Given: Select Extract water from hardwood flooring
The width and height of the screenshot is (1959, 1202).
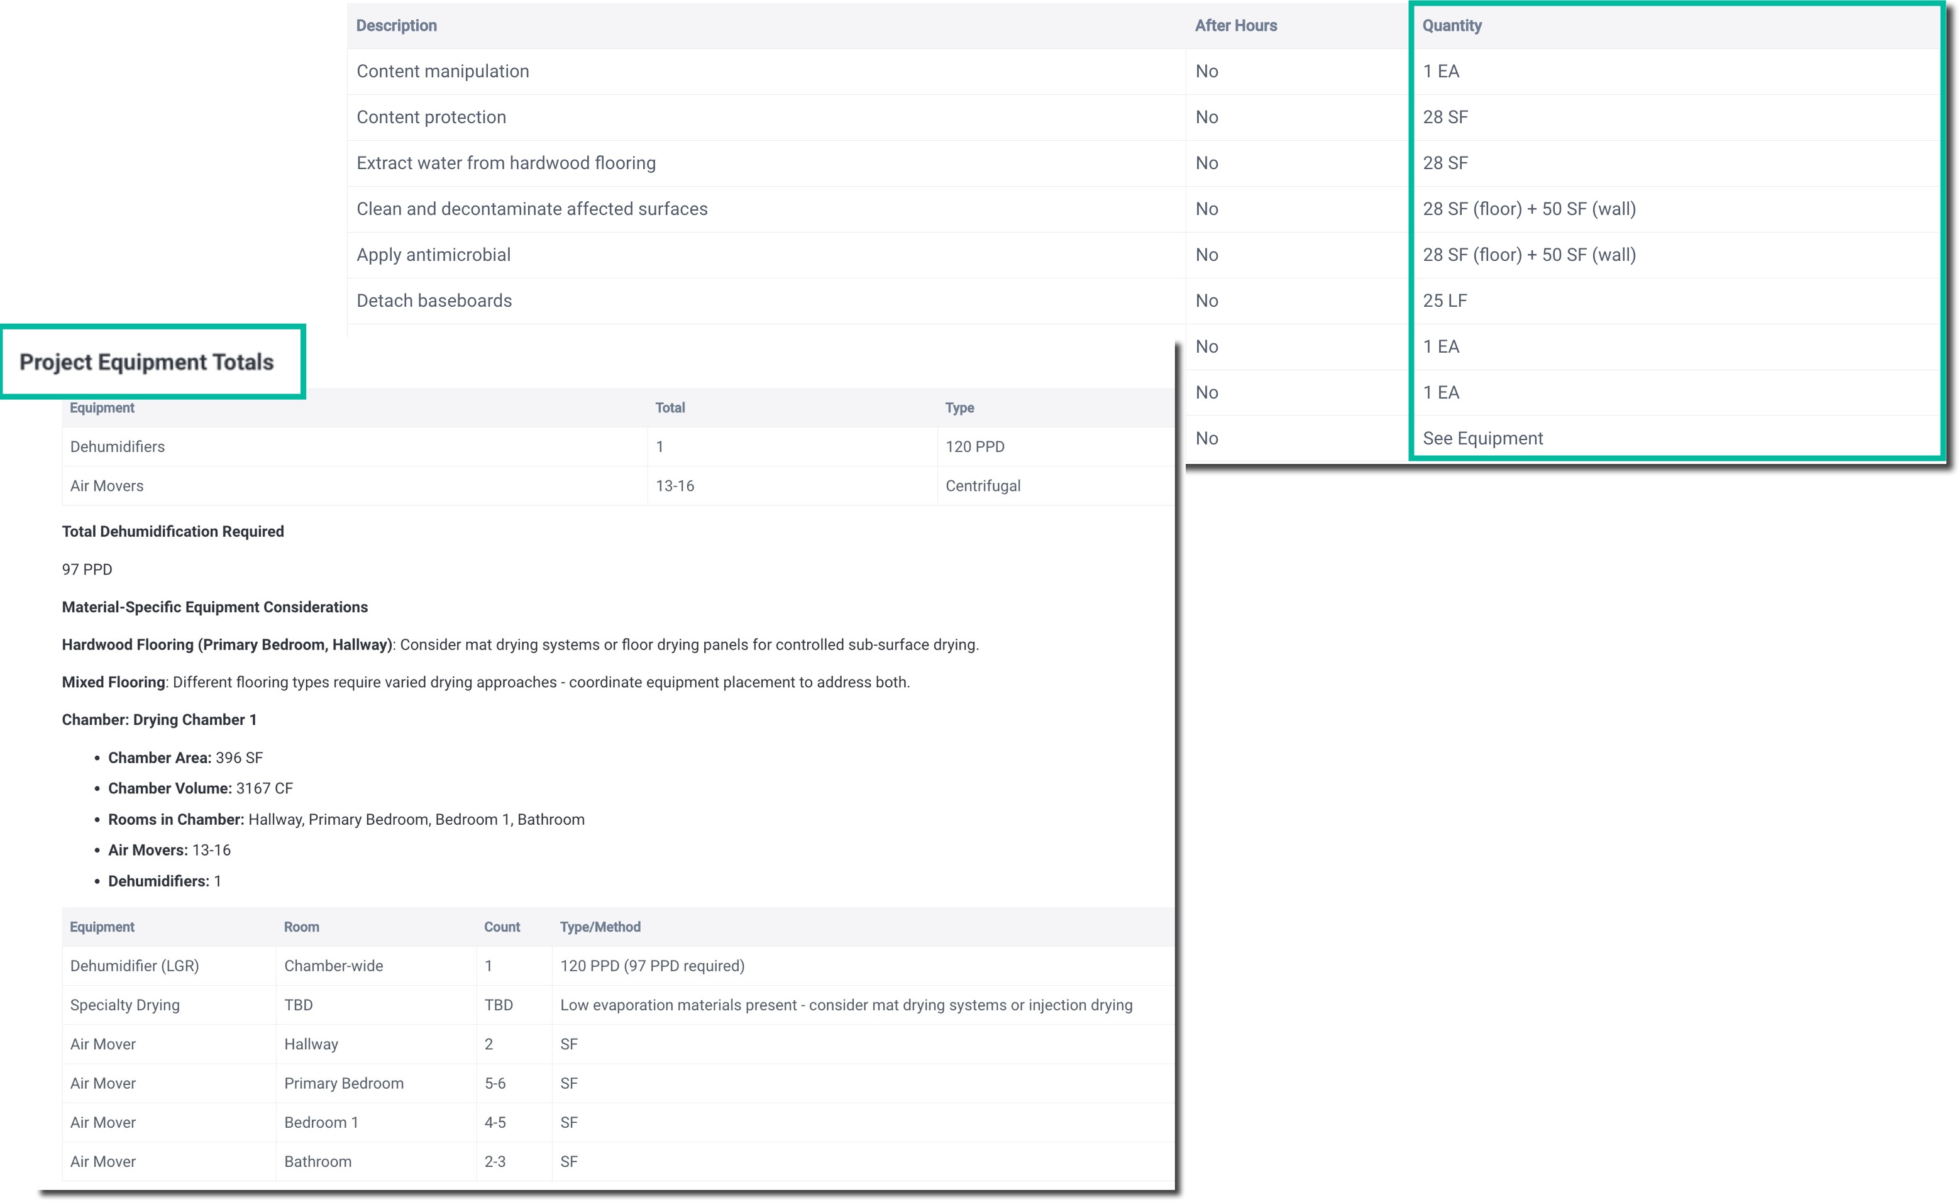Looking at the screenshot, I should point(505,163).
